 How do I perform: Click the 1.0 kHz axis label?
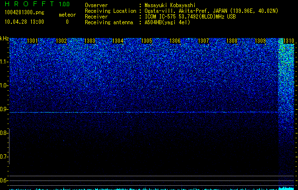pyautogui.click(x=4, y=85)
